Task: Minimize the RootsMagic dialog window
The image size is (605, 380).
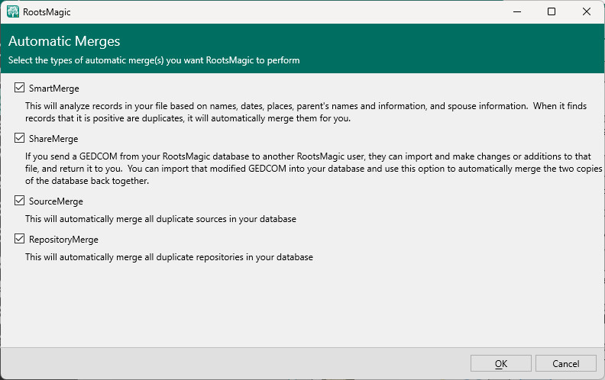Action: tap(515, 11)
